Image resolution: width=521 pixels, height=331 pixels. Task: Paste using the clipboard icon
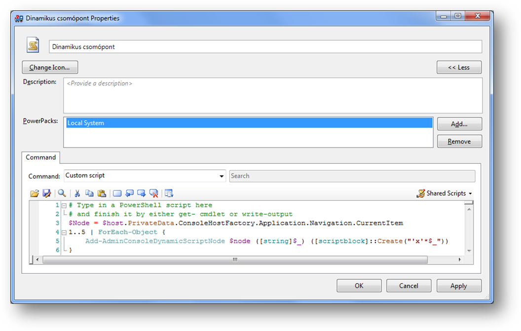click(x=102, y=193)
